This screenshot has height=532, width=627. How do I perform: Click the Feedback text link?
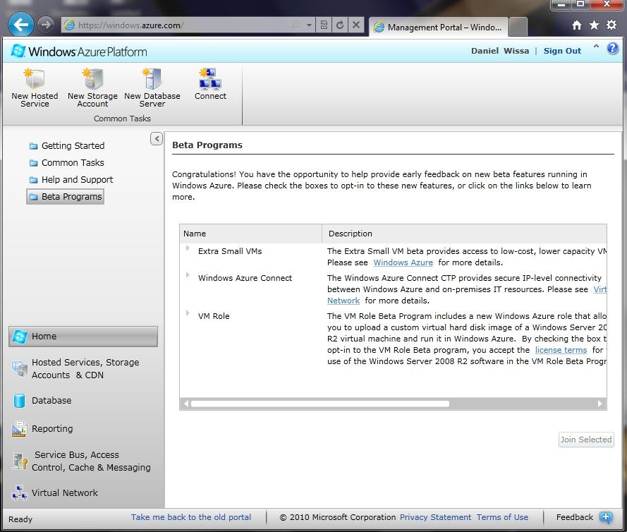575,517
